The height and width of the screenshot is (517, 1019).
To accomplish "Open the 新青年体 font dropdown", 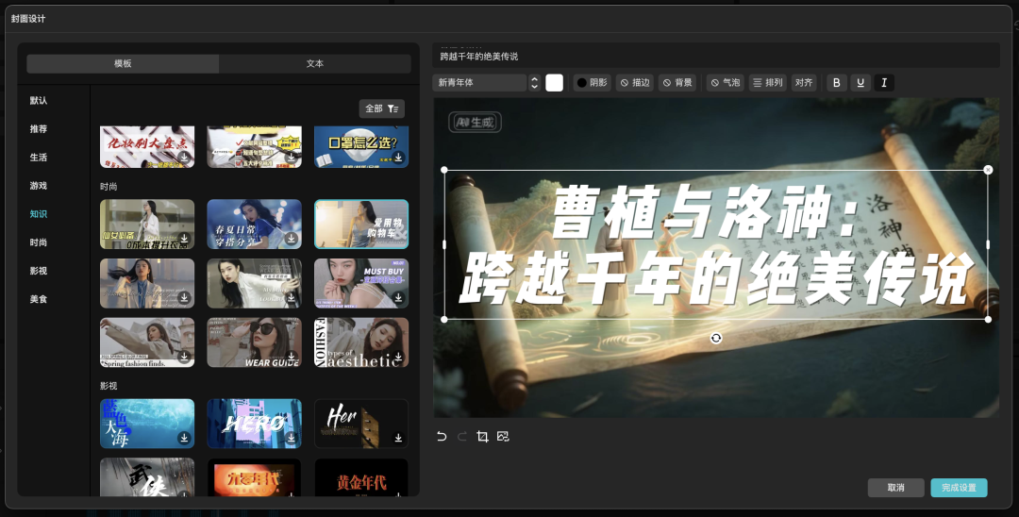I will [x=479, y=82].
